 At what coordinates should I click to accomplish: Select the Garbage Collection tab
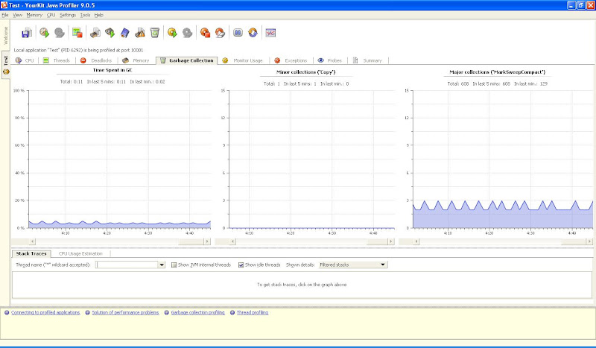tap(187, 60)
